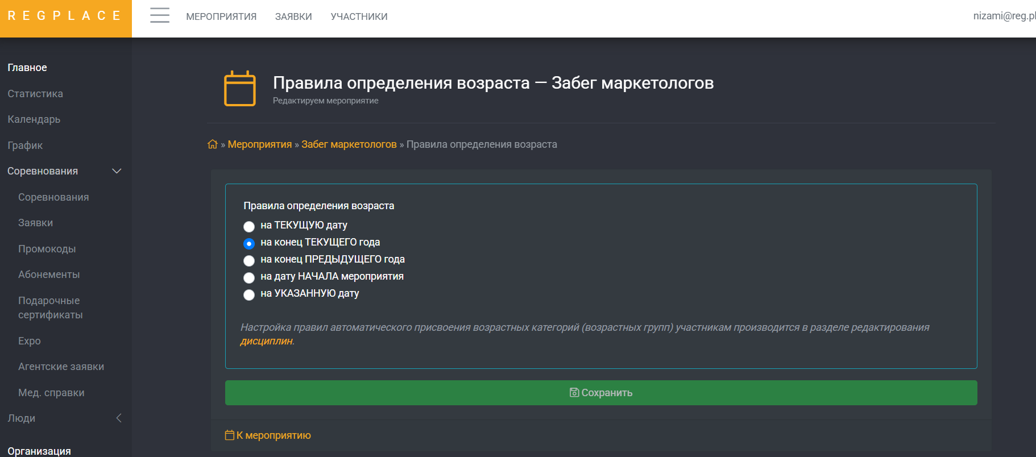
Task: Open График in the sidebar
Action: (x=25, y=146)
